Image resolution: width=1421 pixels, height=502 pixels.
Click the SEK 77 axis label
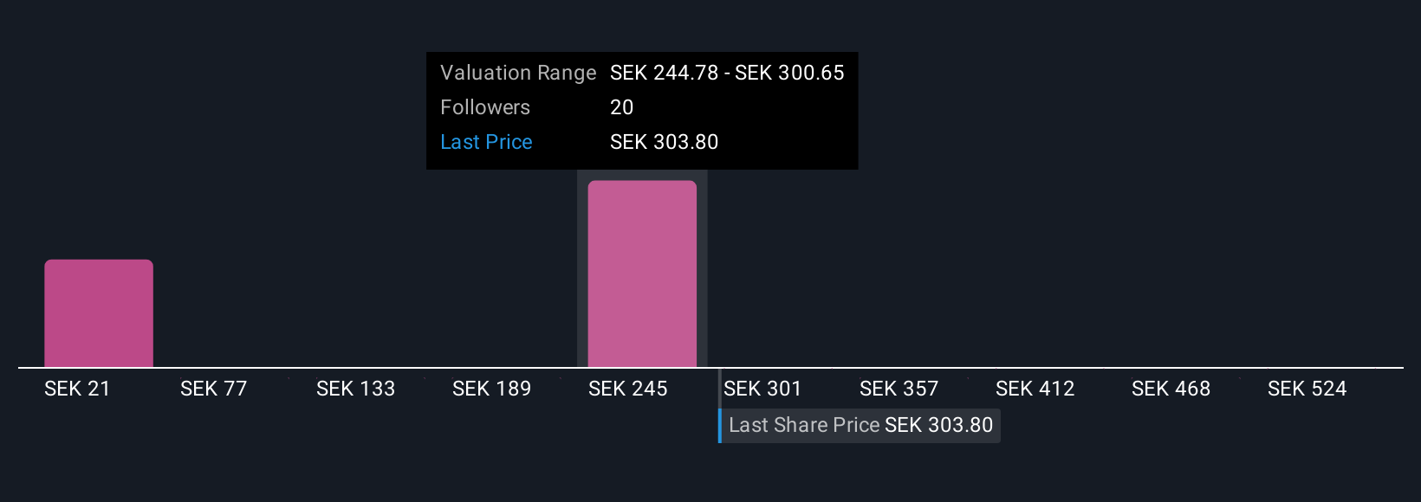pos(213,389)
